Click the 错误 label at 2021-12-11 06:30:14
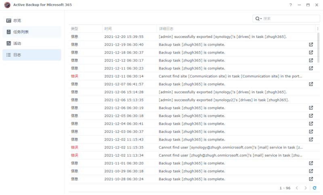This screenshot has width=323, height=195. click(x=74, y=76)
